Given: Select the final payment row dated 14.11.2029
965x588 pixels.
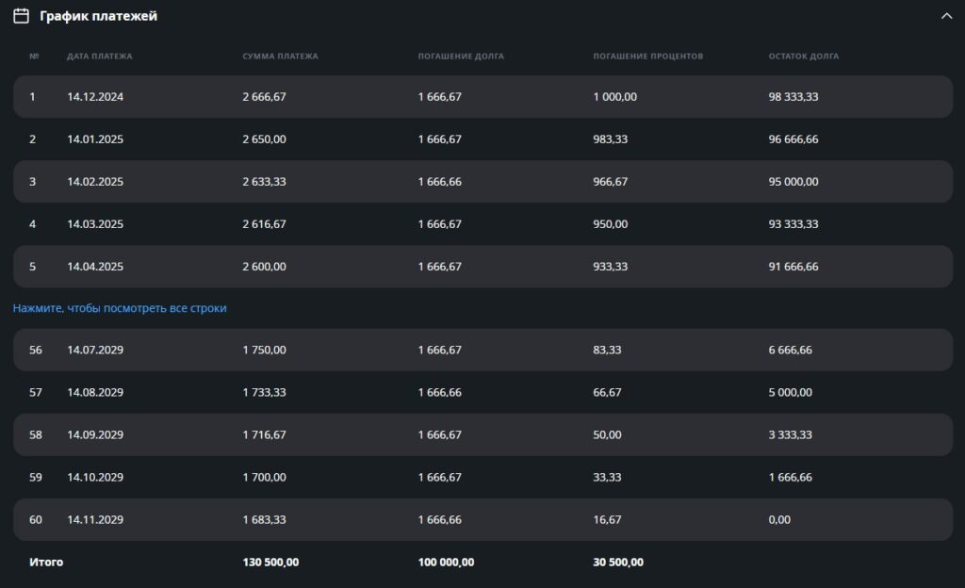Looking at the screenshot, I should click(95, 519).
